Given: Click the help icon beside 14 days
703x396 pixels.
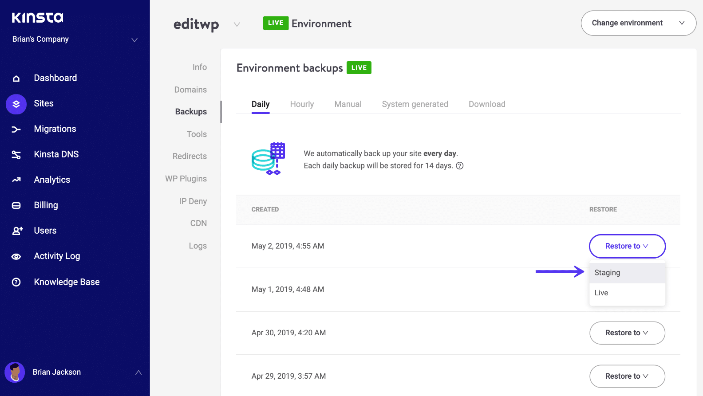Looking at the screenshot, I should pyautogui.click(x=460, y=166).
